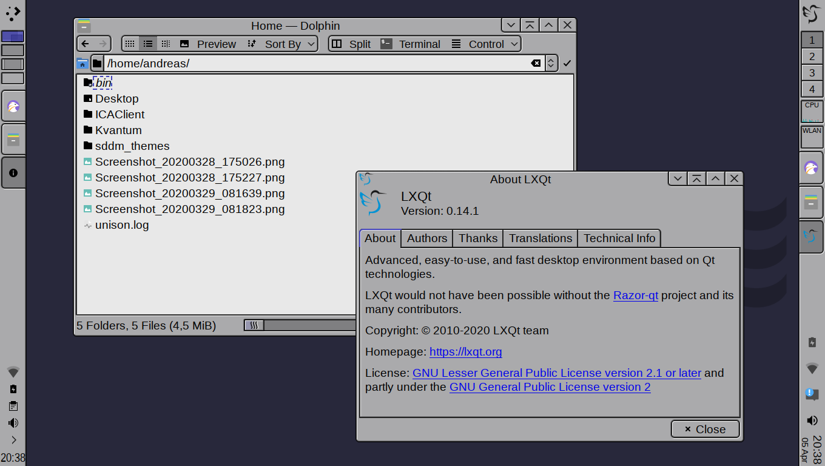Close the About LXQt dialog with Close button
Image resolution: width=825 pixels, height=466 pixels.
(x=705, y=429)
